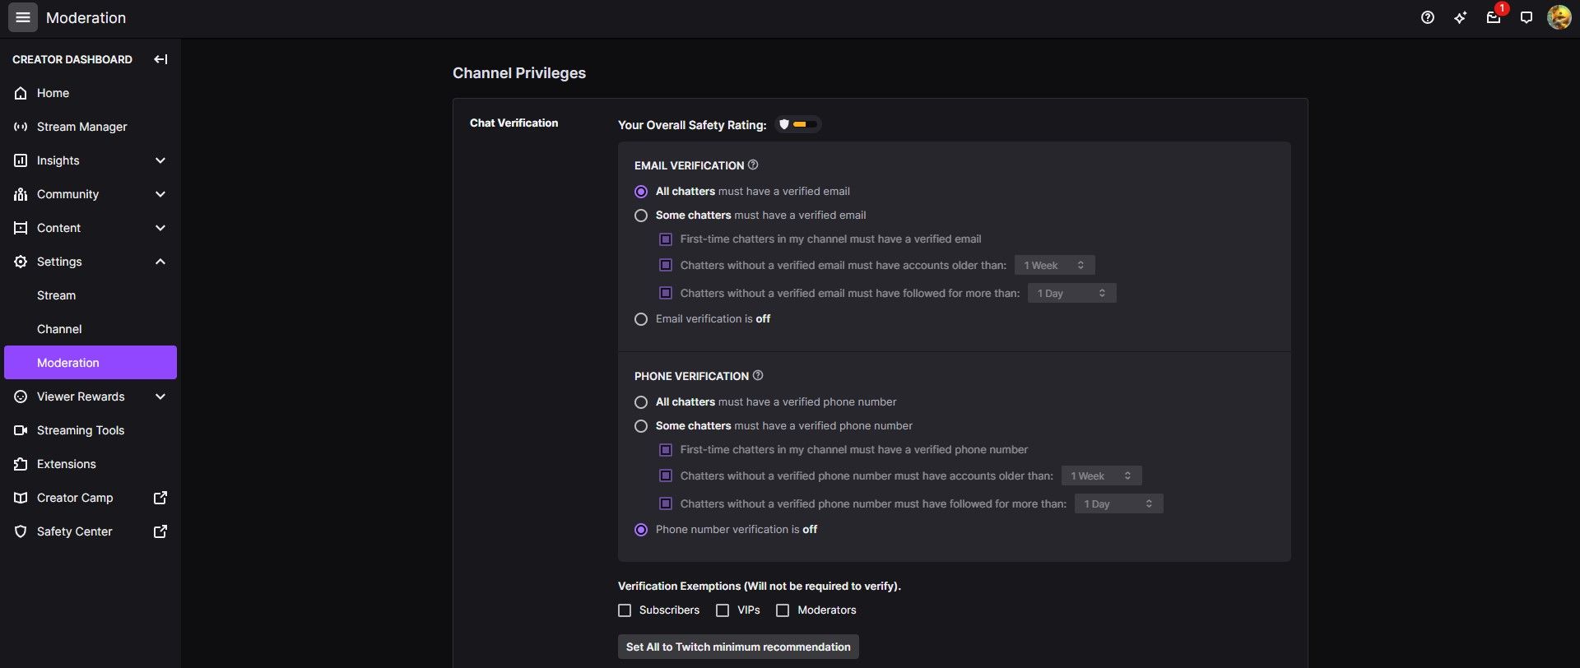
Task: Collapse the Settings section chevron
Action: pyautogui.click(x=160, y=262)
